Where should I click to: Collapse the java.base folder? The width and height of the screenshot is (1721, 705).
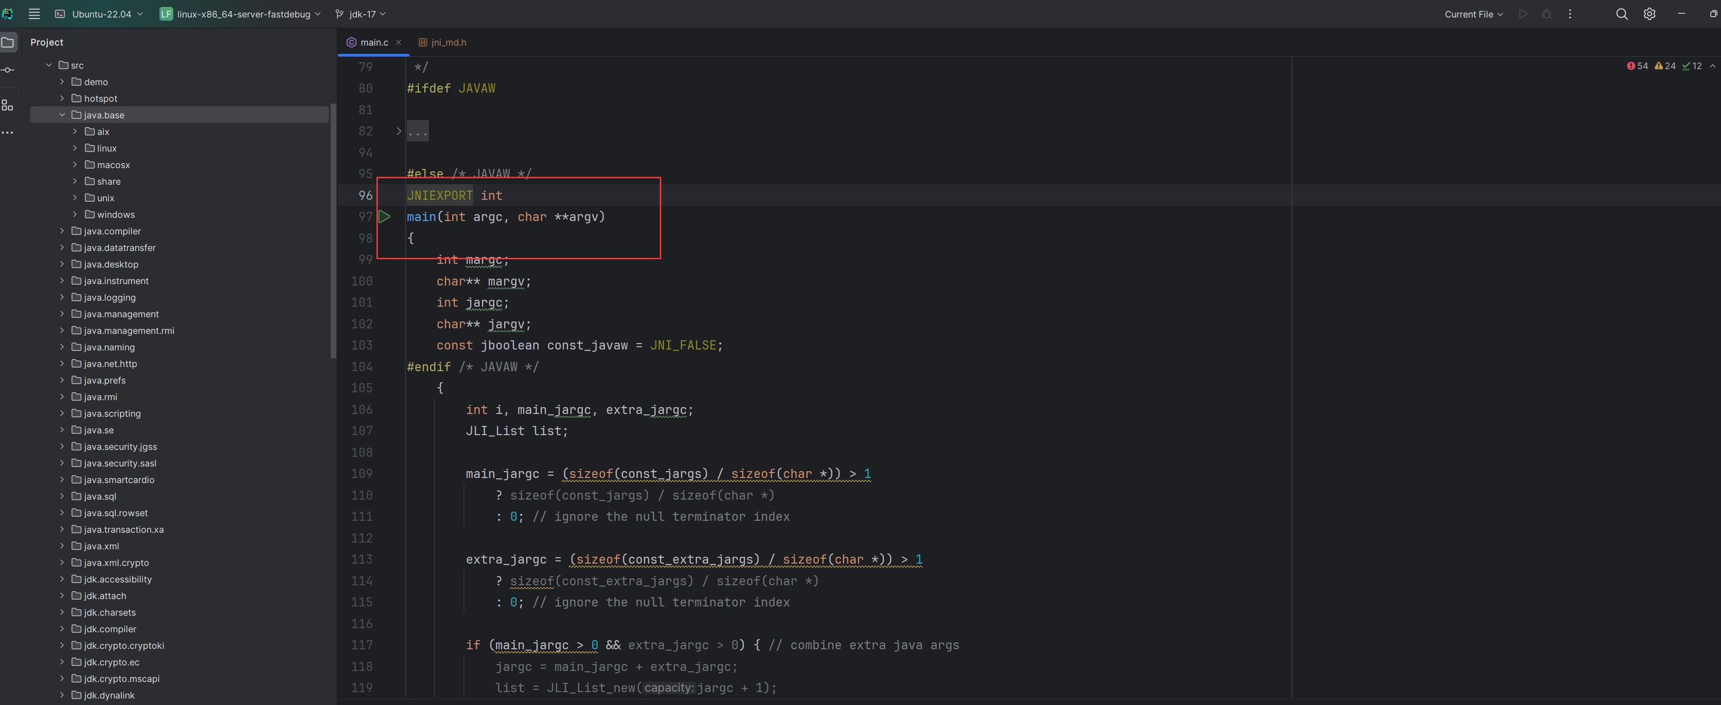point(62,115)
